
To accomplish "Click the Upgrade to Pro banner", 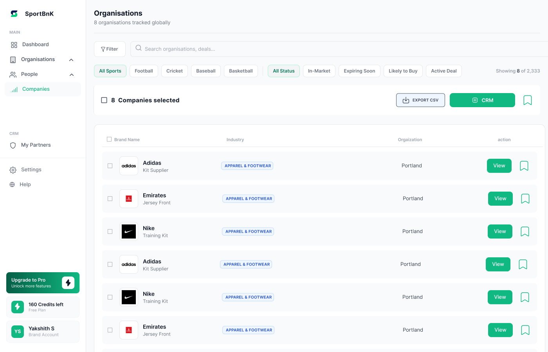I will (43, 283).
